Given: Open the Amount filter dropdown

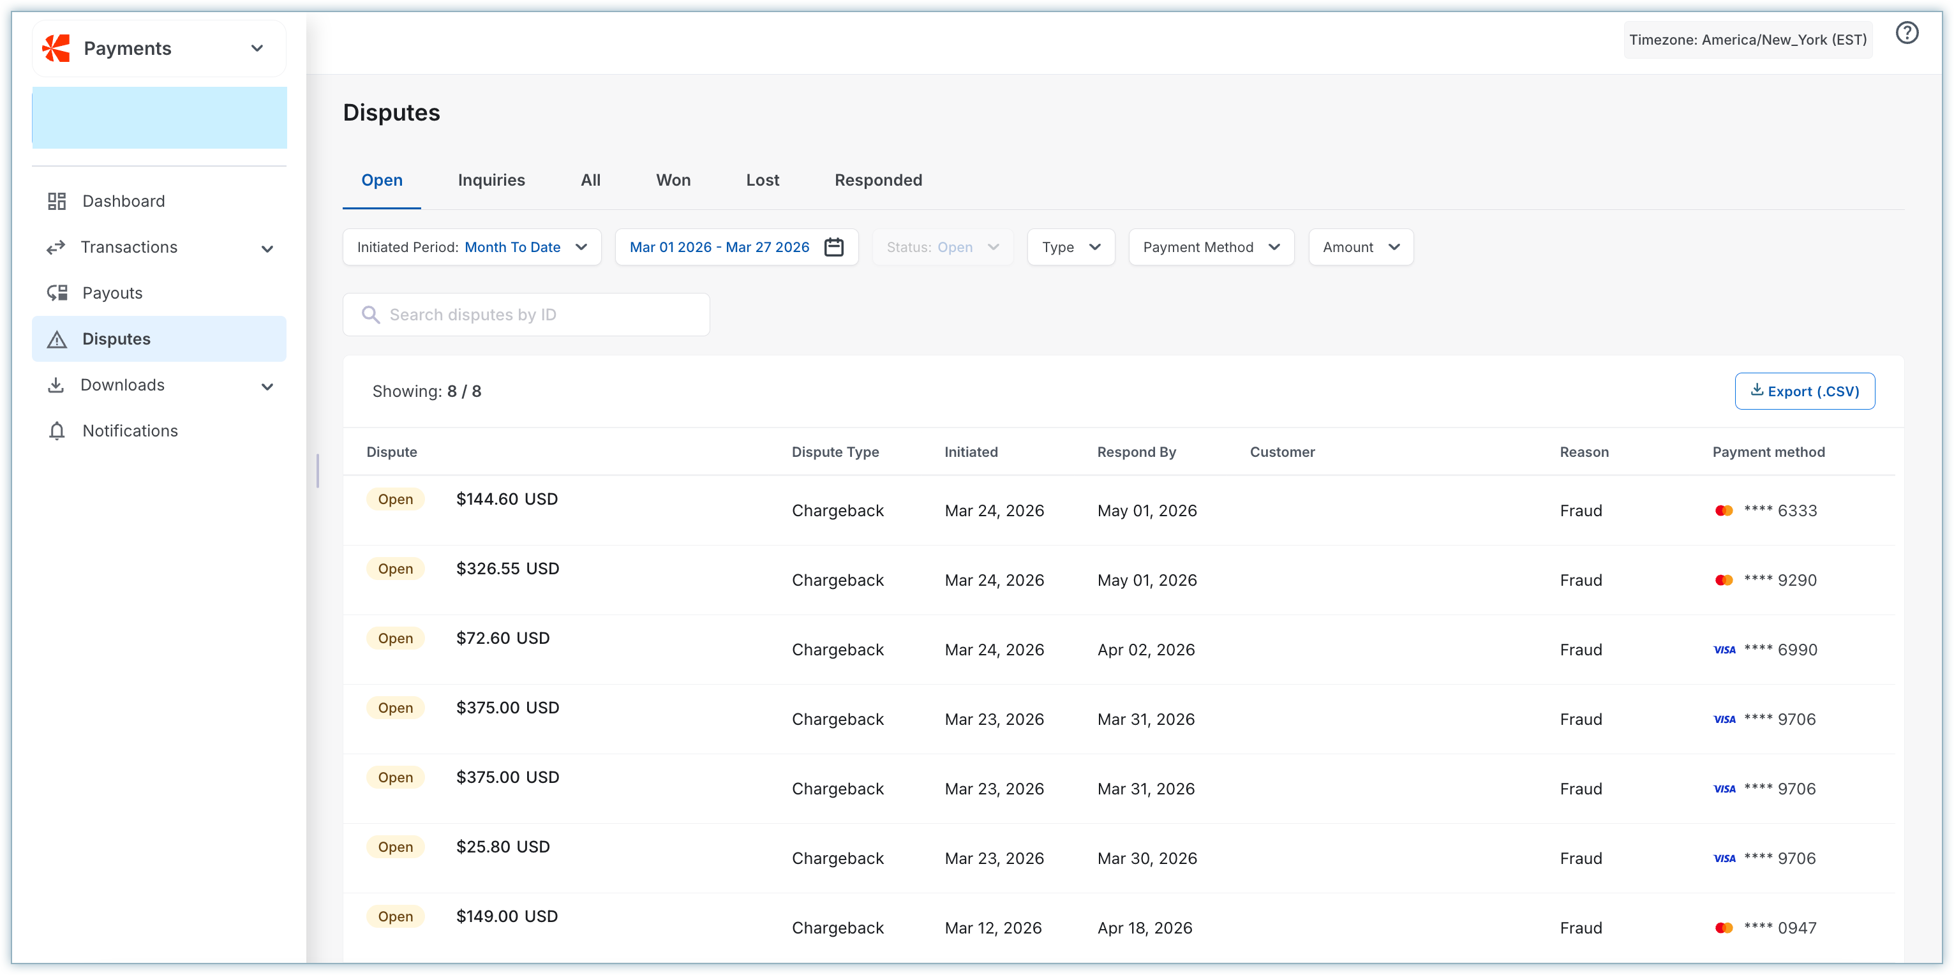Looking at the screenshot, I should (1360, 248).
